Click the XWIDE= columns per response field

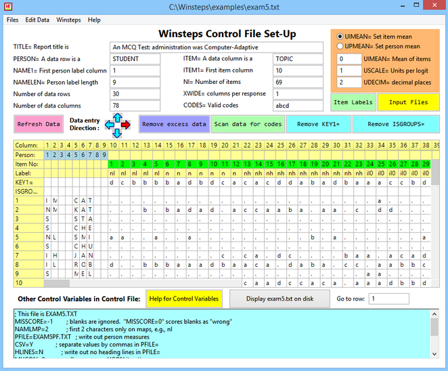click(298, 94)
